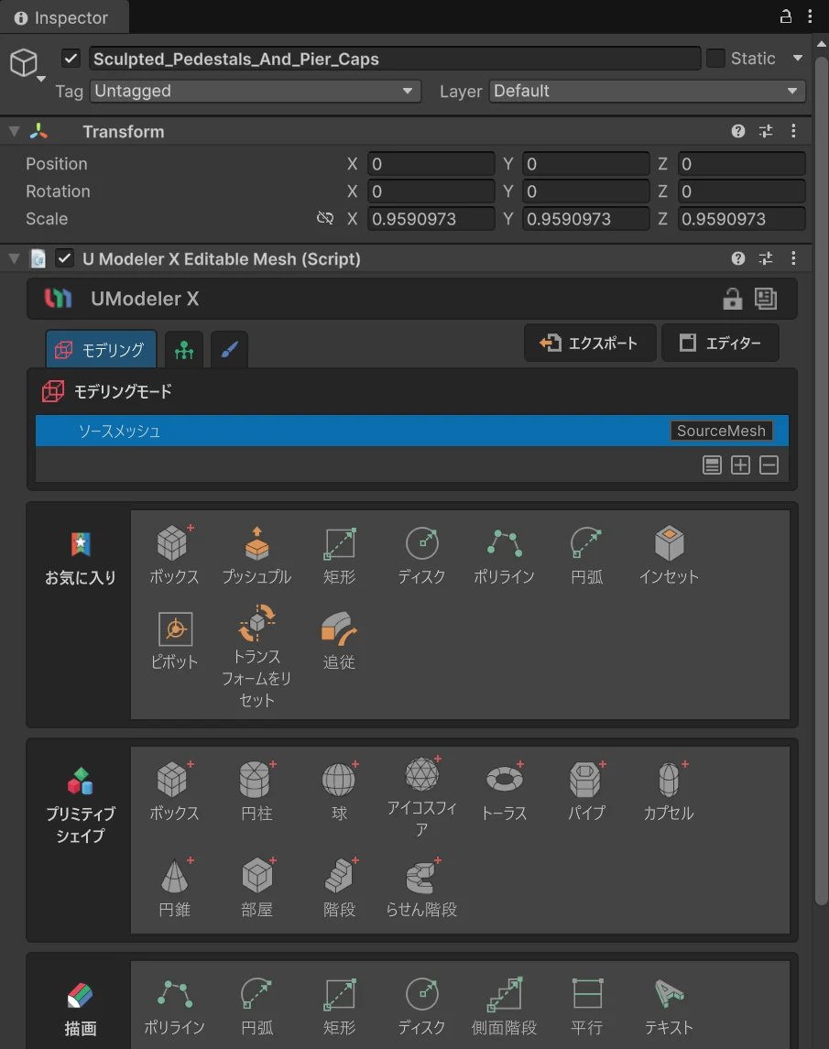Viewport: 829px width, 1049px height.
Task: Select the Polyline (ポリライン) tool in Favorites
Action: tap(504, 555)
